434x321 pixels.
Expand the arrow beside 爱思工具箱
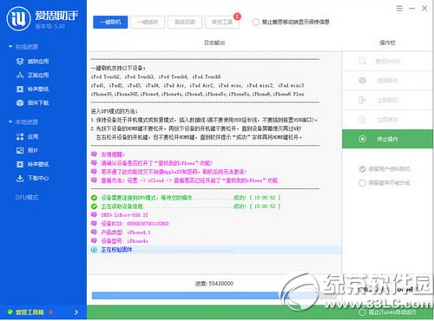click(76, 312)
